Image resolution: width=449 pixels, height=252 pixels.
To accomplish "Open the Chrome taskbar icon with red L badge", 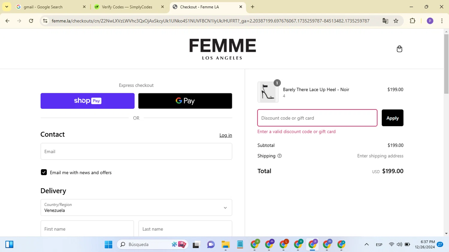I will (283, 245).
